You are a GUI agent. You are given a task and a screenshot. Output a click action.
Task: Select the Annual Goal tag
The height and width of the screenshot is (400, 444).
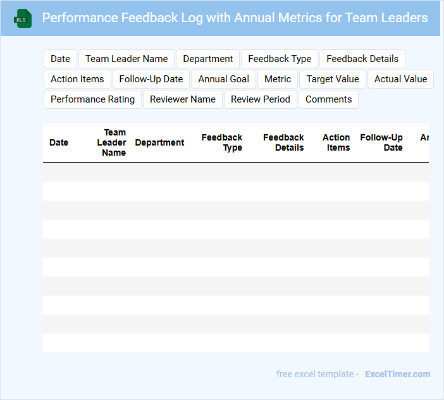click(223, 79)
